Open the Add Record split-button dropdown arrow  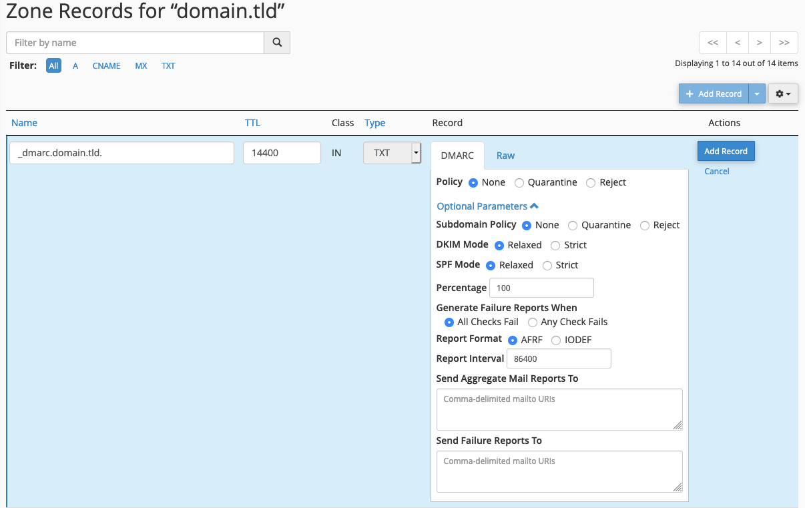coord(756,94)
